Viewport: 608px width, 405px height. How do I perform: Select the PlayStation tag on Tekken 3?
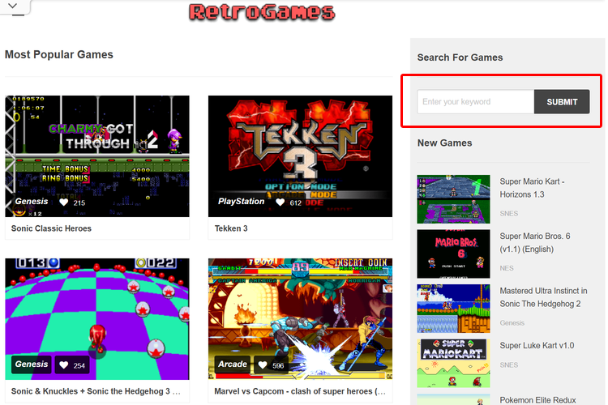click(x=241, y=202)
